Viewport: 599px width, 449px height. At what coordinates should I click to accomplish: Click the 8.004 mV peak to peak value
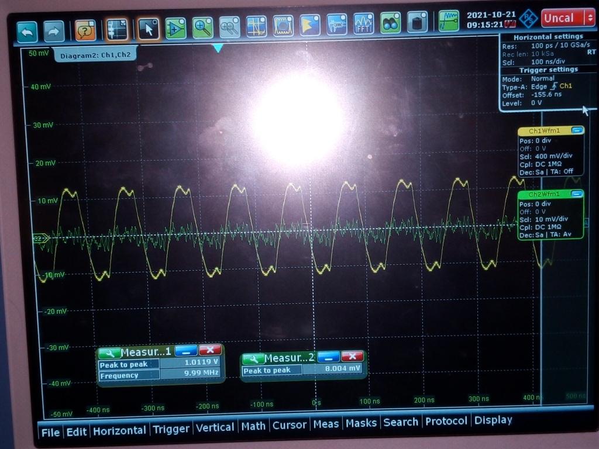(x=343, y=368)
